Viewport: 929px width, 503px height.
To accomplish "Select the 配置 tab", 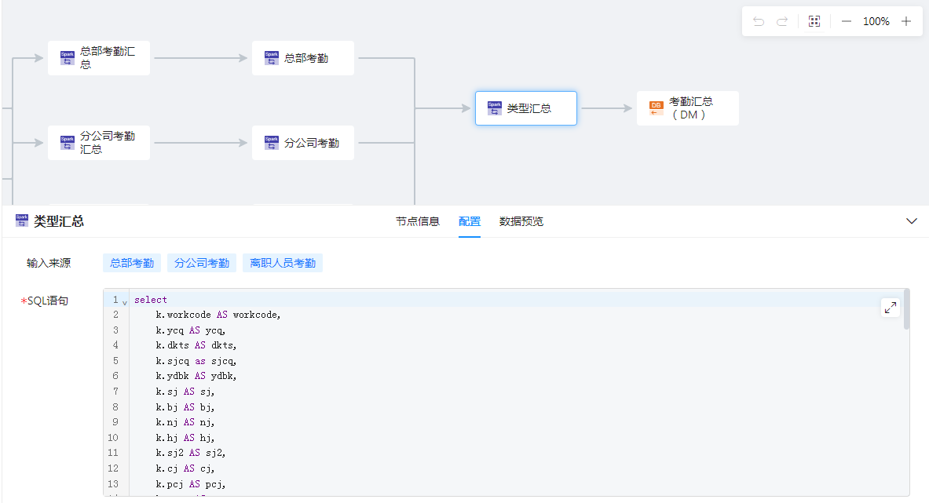I will 470,221.
